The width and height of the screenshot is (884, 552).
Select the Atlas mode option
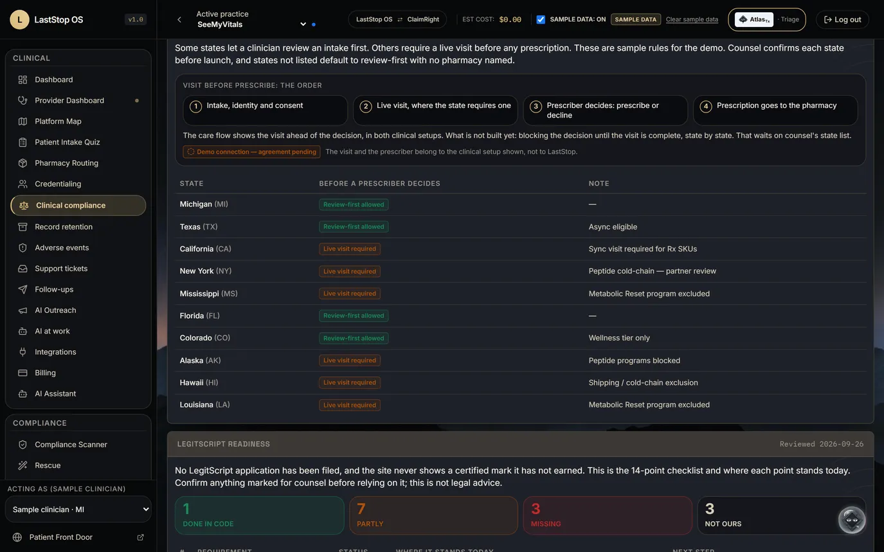click(753, 19)
